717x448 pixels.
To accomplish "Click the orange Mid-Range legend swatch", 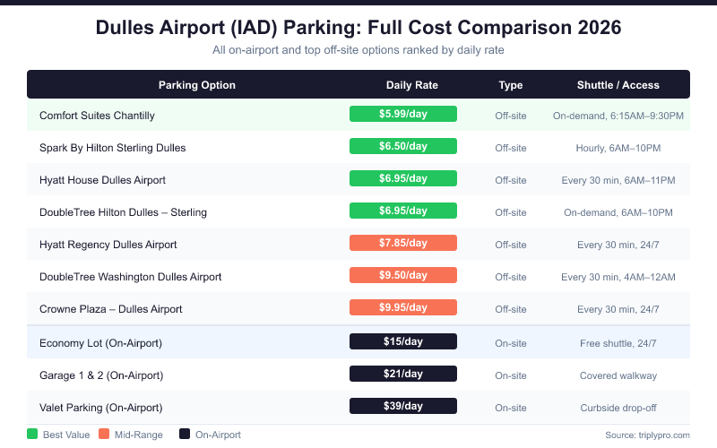I will click(104, 435).
